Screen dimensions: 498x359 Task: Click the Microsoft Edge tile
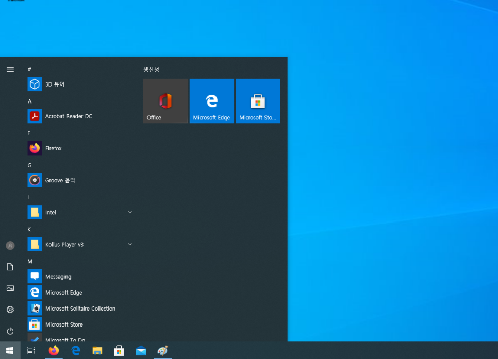click(x=212, y=101)
